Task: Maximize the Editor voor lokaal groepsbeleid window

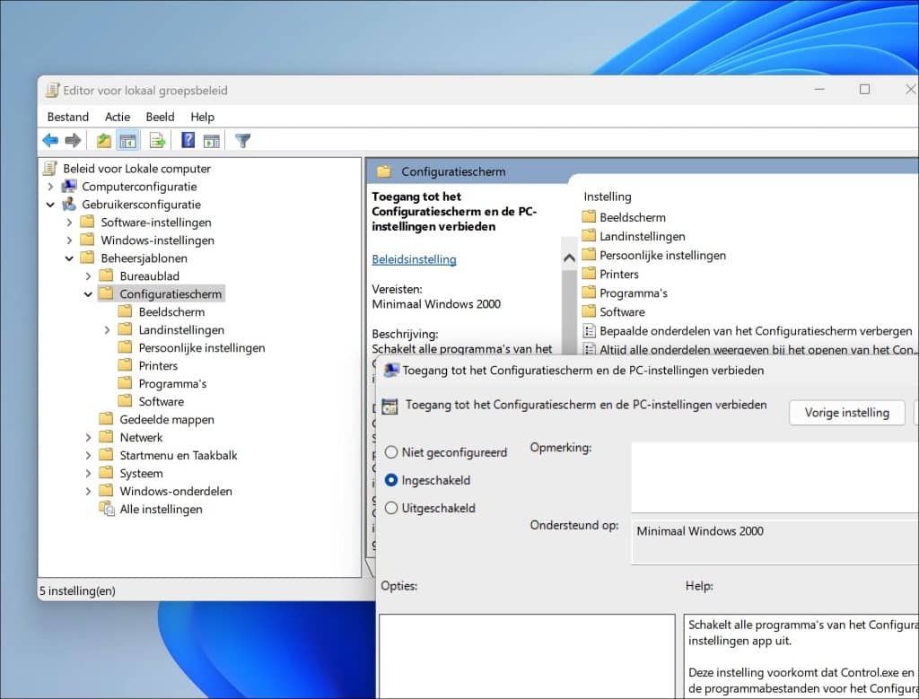Action: click(864, 89)
